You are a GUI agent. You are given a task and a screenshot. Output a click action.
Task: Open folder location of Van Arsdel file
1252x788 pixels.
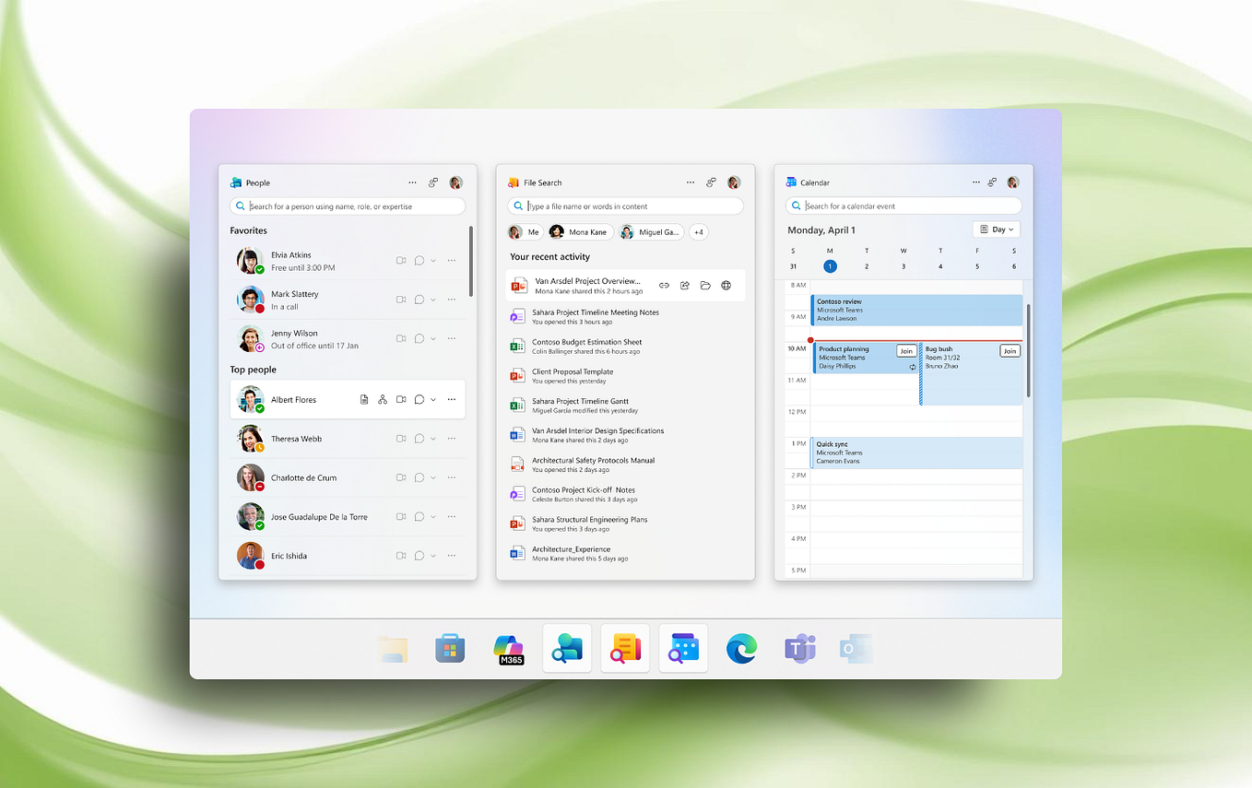[x=705, y=286]
